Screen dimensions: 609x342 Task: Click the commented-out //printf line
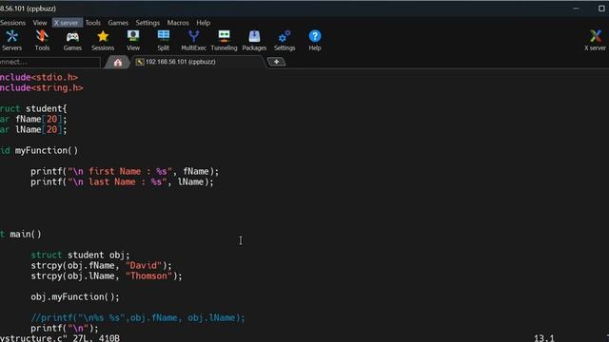[138, 318]
